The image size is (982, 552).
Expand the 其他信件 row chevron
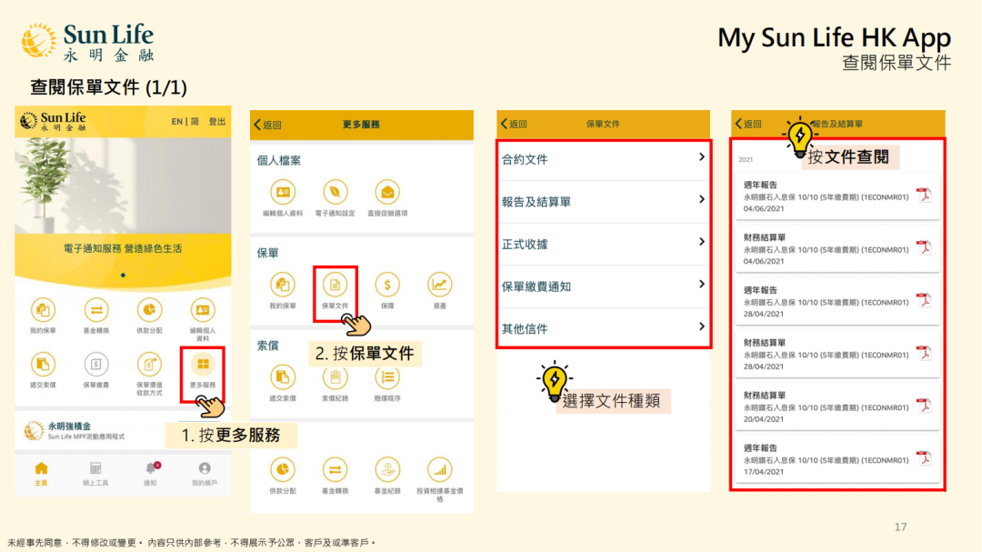click(701, 326)
